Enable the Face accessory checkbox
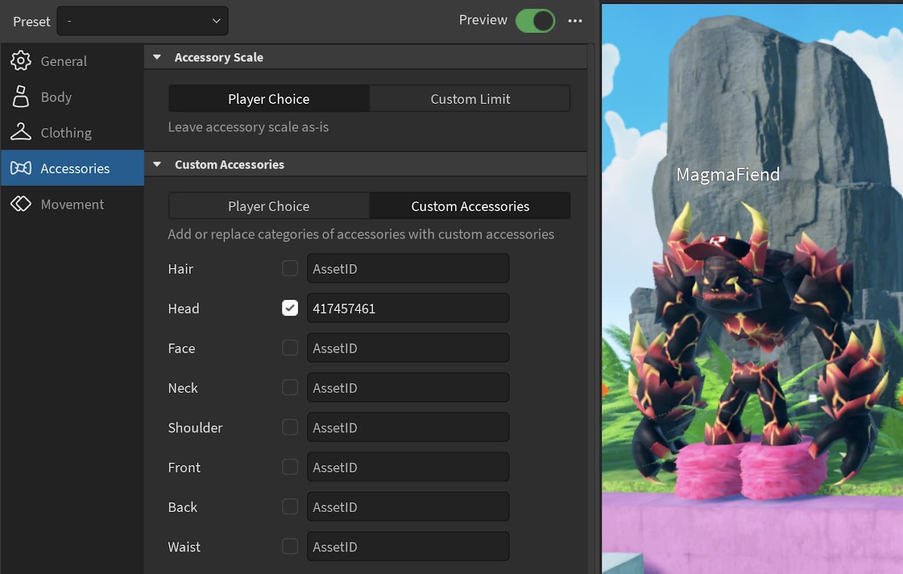This screenshot has width=903, height=574. 290,348
